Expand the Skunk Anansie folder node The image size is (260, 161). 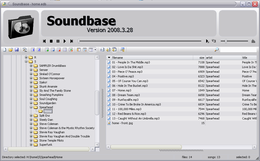tap(31, 86)
